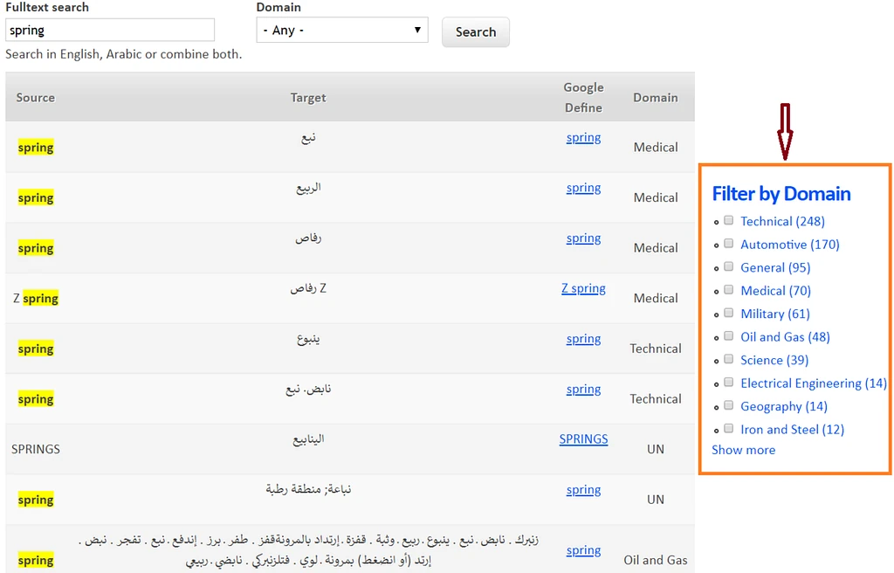This screenshot has height=573, width=894.
Task: Click the Oil and Gas domain cell
Action: (656, 560)
